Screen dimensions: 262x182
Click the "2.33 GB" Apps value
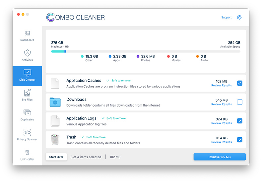pyautogui.click(x=120, y=56)
